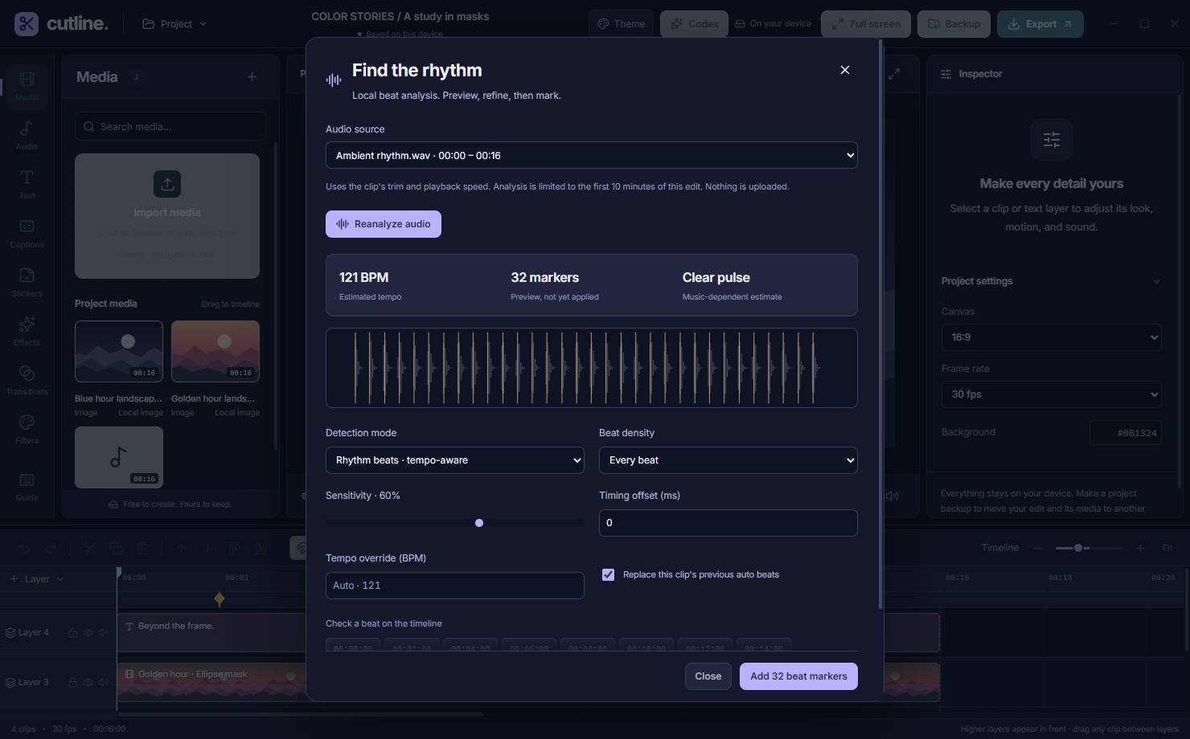This screenshot has height=739, width=1190.
Task: Open the Detection mode dropdown
Action: pyautogui.click(x=454, y=460)
